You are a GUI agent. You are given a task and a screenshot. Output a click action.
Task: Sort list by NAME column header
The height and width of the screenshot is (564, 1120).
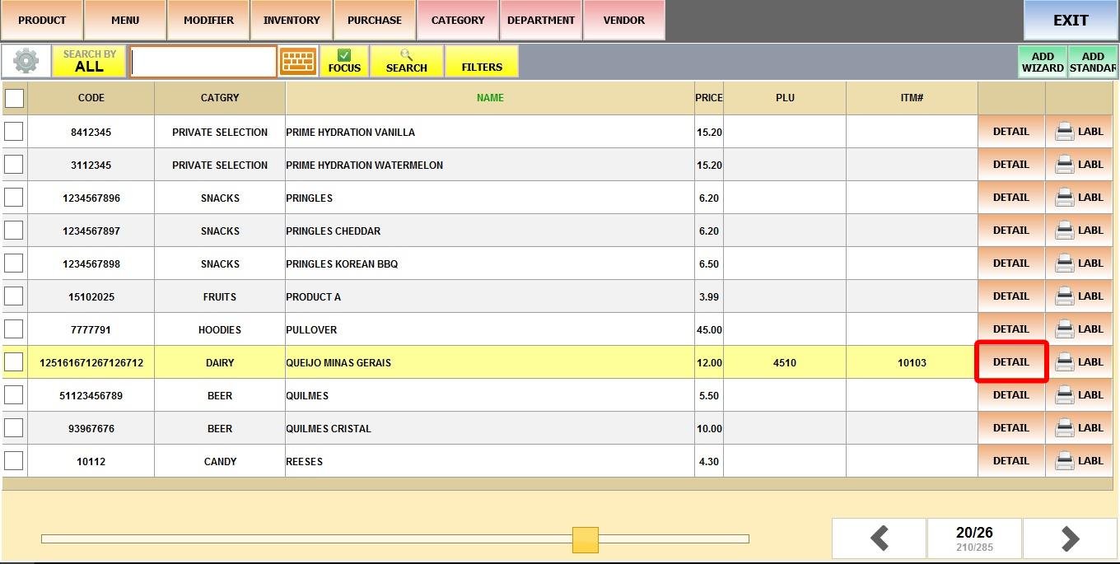coord(490,98)
